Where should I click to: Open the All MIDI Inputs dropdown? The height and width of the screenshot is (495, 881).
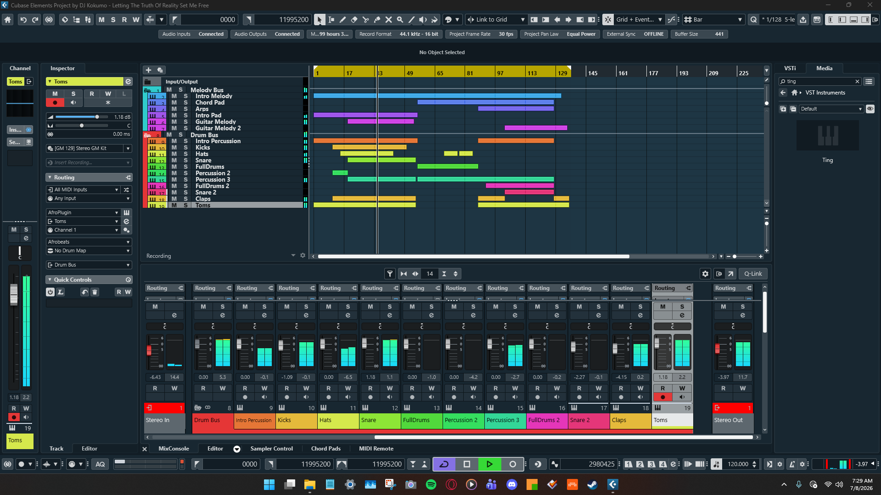84,189
